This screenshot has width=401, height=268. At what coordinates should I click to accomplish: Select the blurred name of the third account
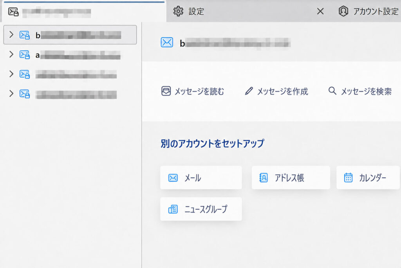pyautogui.click(x=76, y=74)
